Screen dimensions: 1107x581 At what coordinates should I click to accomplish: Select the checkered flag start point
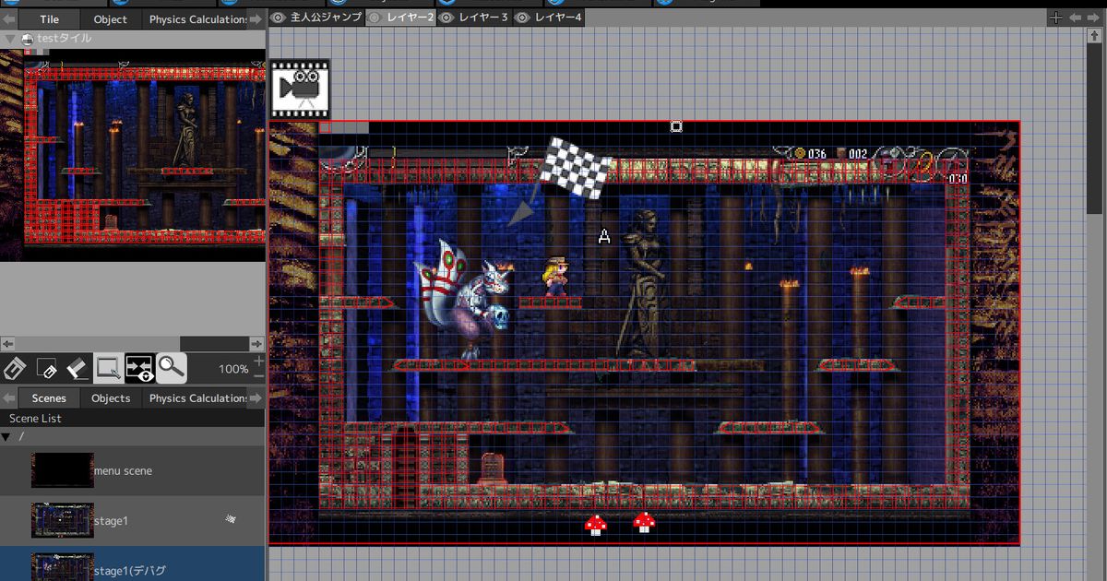575,167
